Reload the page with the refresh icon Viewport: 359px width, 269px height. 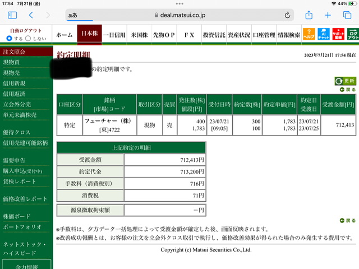[x=287, y=15]
